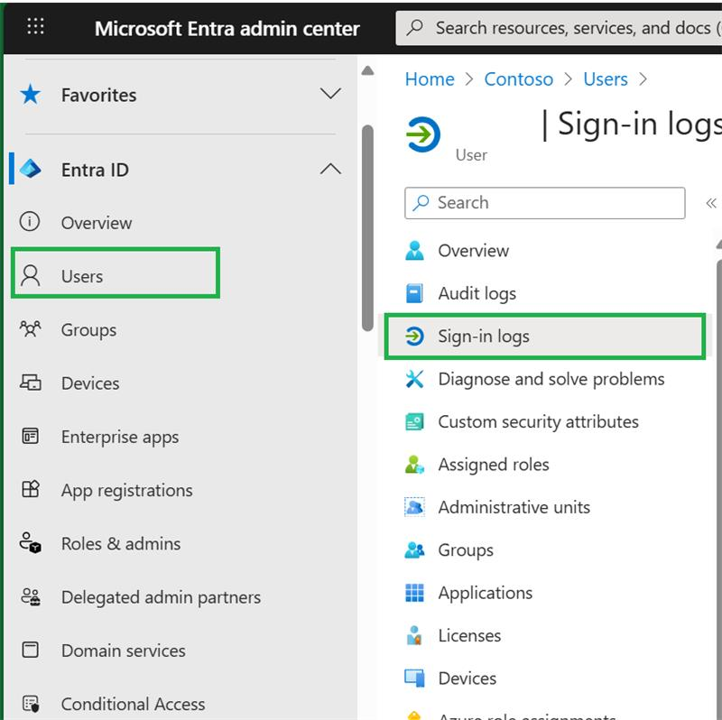Go to the Home breadcrumb link
The width and height of the screenshot is (722, 720).
[430, 79]
